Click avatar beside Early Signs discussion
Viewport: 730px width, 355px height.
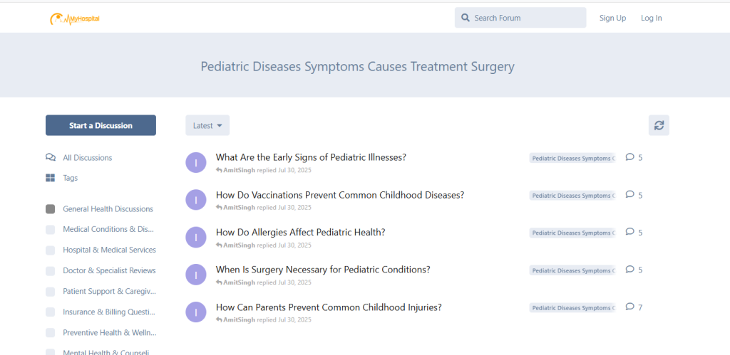click(x=196, y=162)
